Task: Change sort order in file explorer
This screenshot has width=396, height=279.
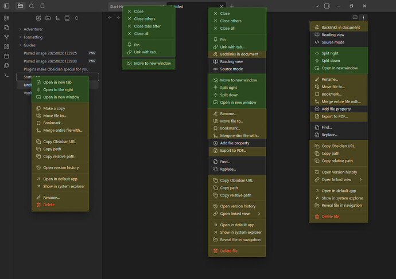Action: pyautogui.click(x=57, y=18)
